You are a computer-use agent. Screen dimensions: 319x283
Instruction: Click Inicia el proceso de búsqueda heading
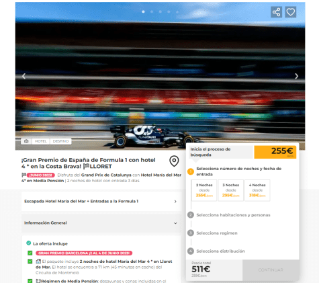pyautogui.click(x=210, y=152)
